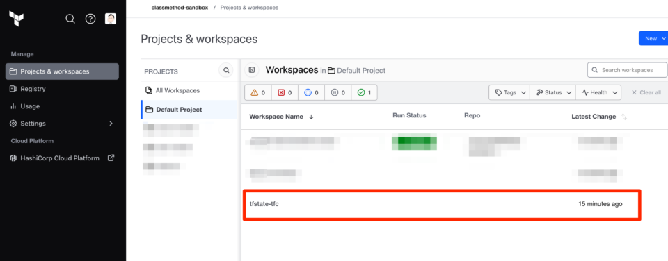Collapse the projects panel icon
Viewport: 668px width, 261px height.
click(252, 70)
